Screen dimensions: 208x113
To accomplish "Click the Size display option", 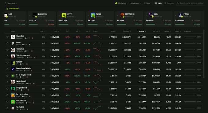I will click(147, 3).
